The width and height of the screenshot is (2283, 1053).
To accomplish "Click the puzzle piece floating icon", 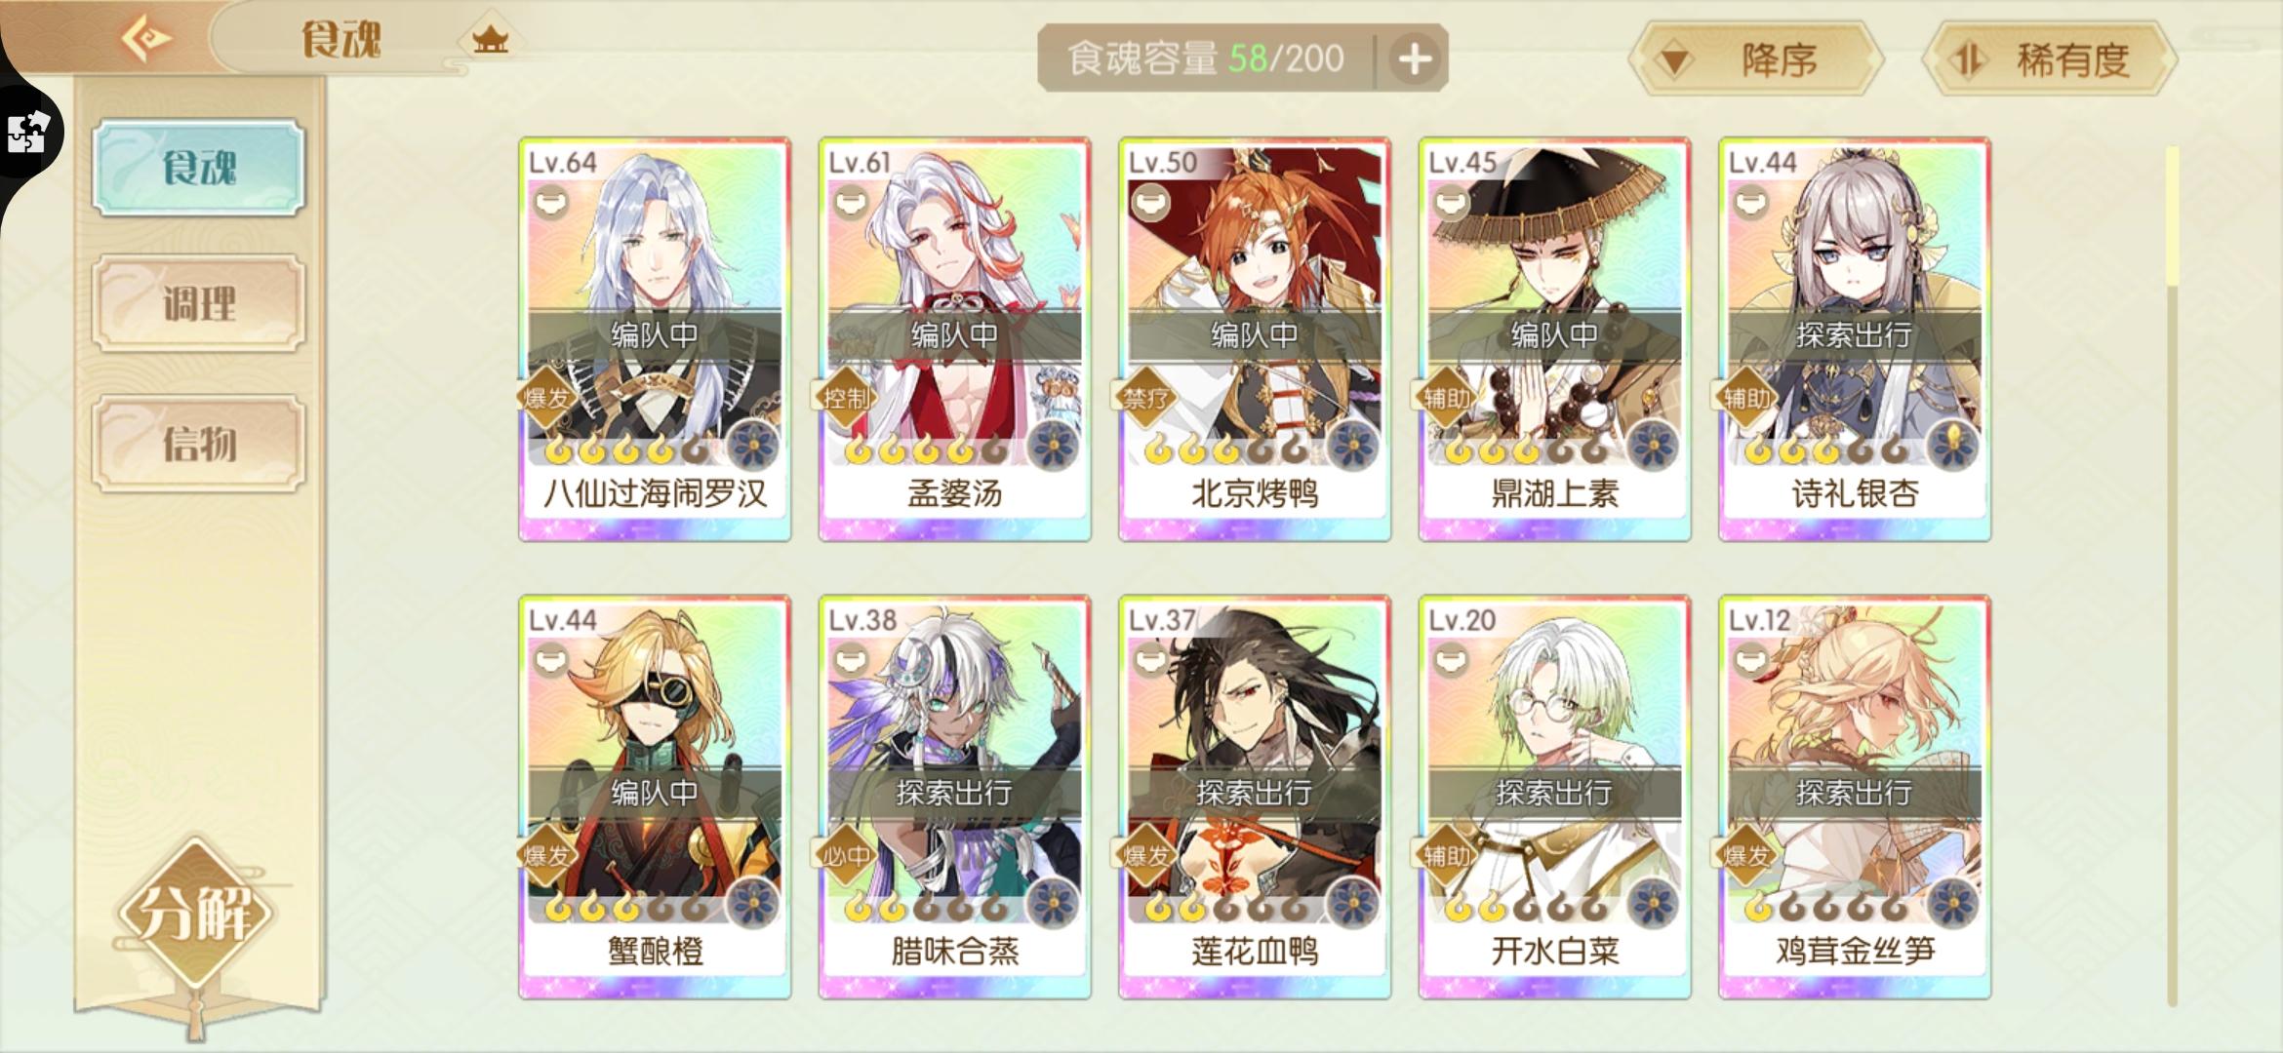I will click(x=28, y=133).
